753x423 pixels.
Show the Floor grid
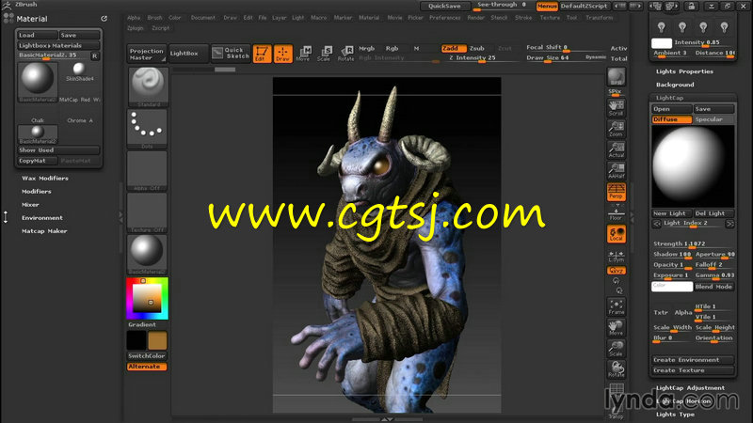(617, 213)
